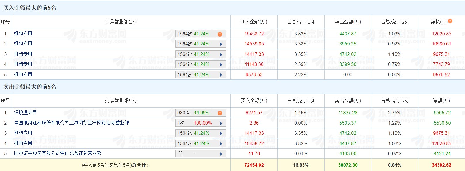The image size is (465, 171).
Task: Select the buy amount 11143.30
Action: point(254,64)
